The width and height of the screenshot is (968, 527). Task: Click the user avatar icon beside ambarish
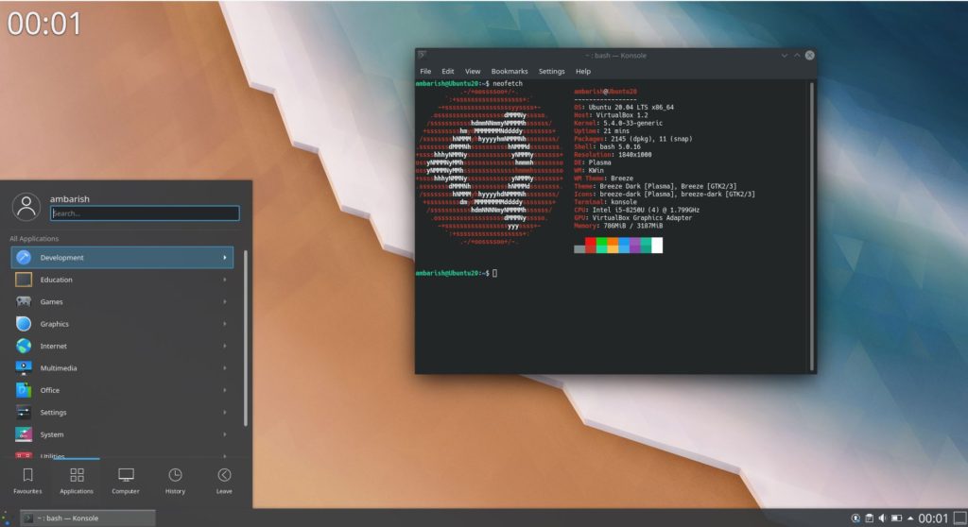(x=26, y=207)
